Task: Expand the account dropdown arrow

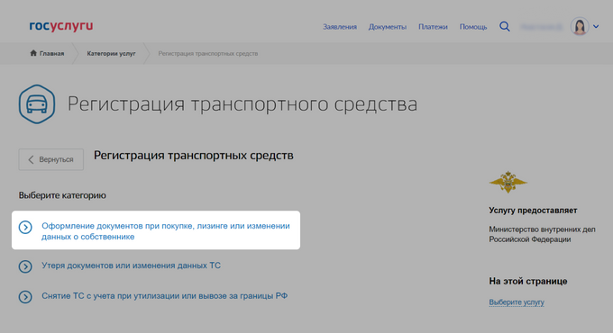Action: [x=596, y=26]
